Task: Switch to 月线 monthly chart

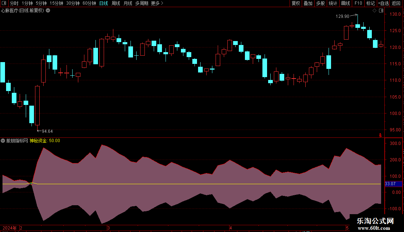Action: coord(128,3)
